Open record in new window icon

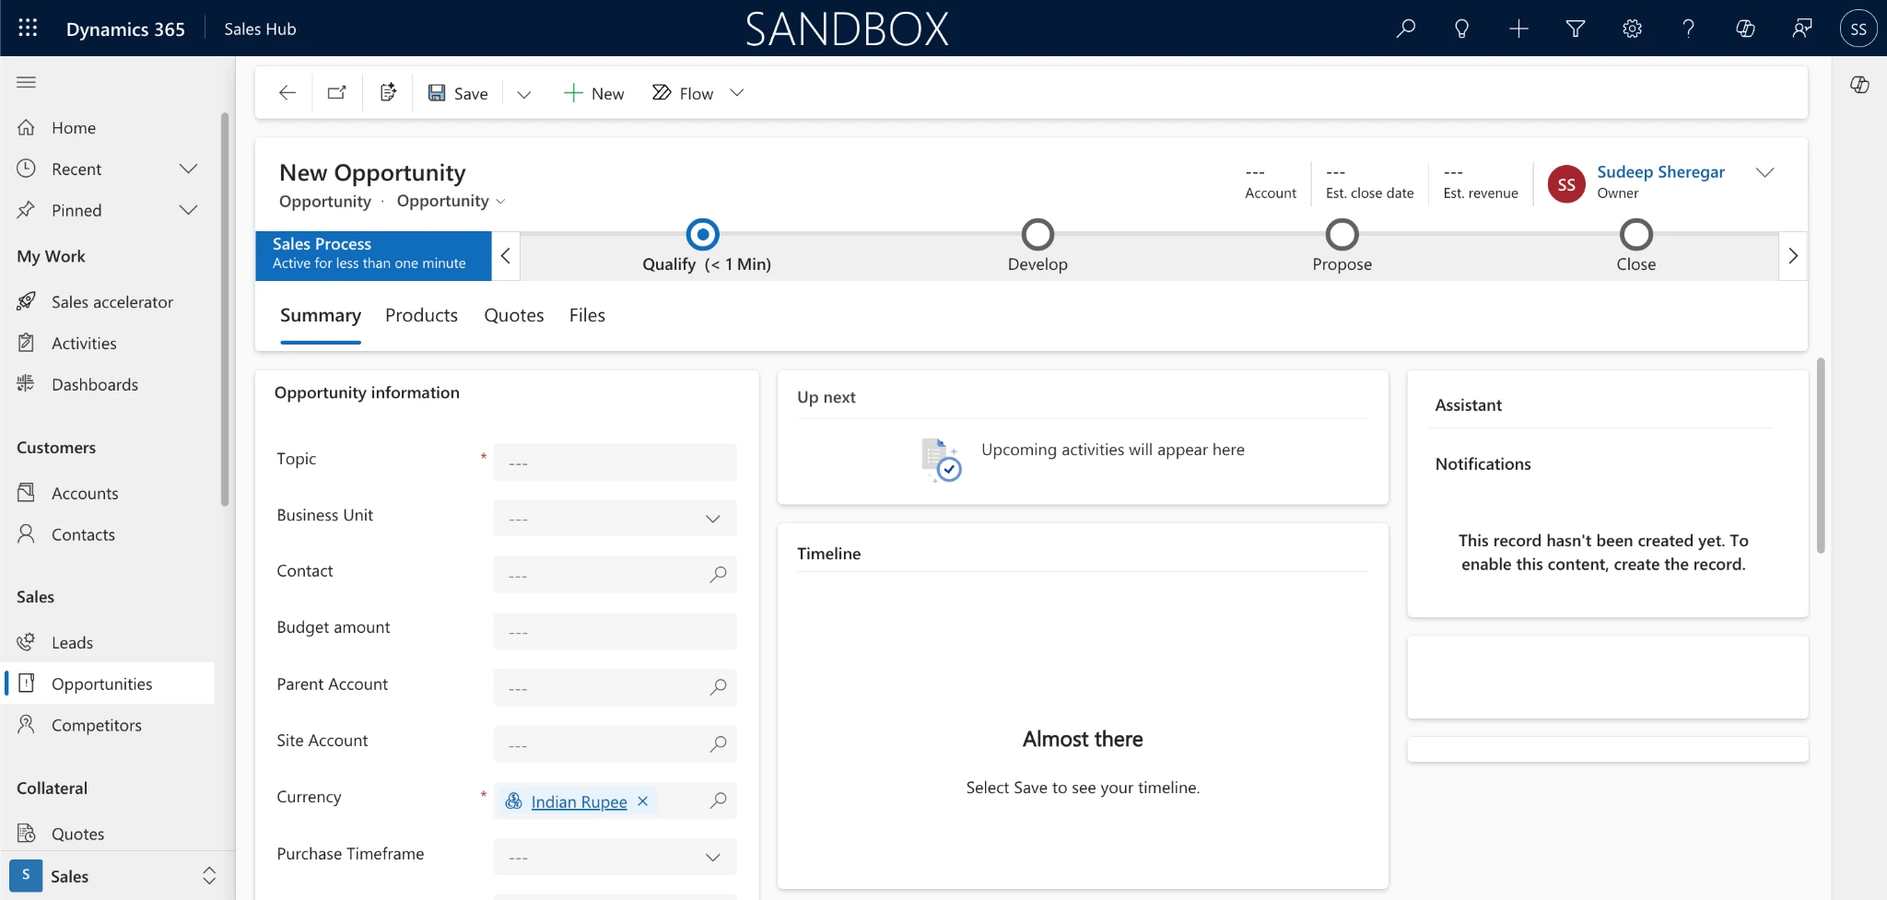(x=337, y=93)
